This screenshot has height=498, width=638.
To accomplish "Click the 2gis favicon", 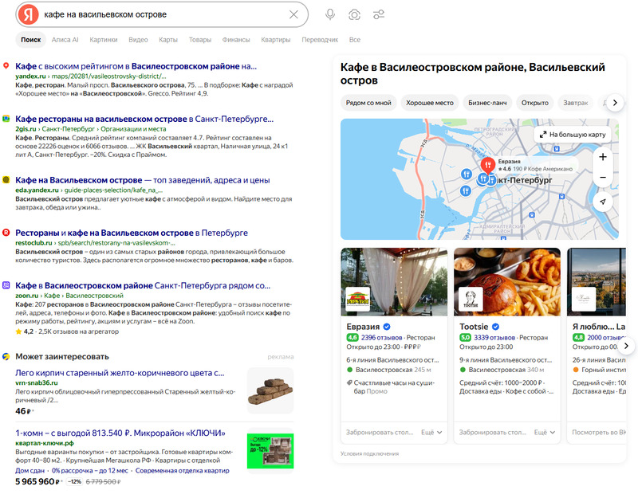I will (x=6, y=119).
